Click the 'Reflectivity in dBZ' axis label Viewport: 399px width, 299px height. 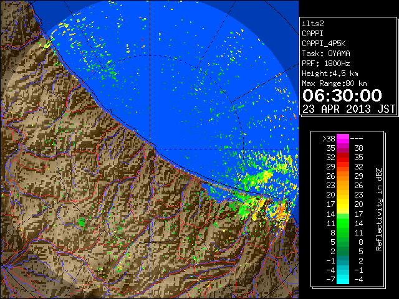click(379, 209)
